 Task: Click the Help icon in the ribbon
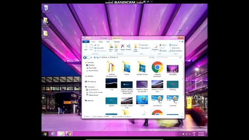point(182,42)
